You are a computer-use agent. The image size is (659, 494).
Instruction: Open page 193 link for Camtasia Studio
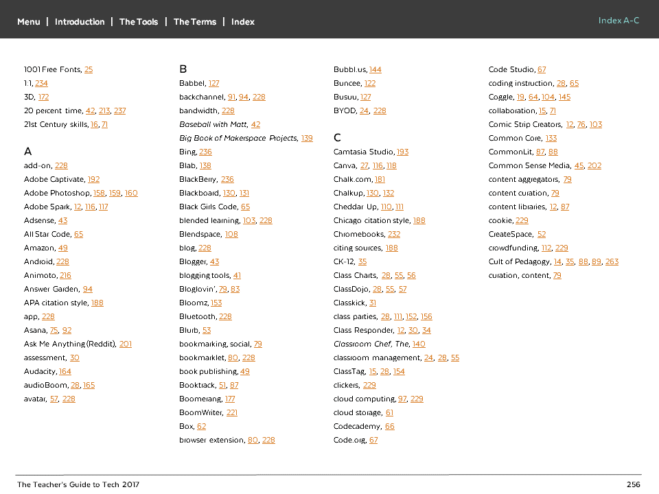coord(403,152)
